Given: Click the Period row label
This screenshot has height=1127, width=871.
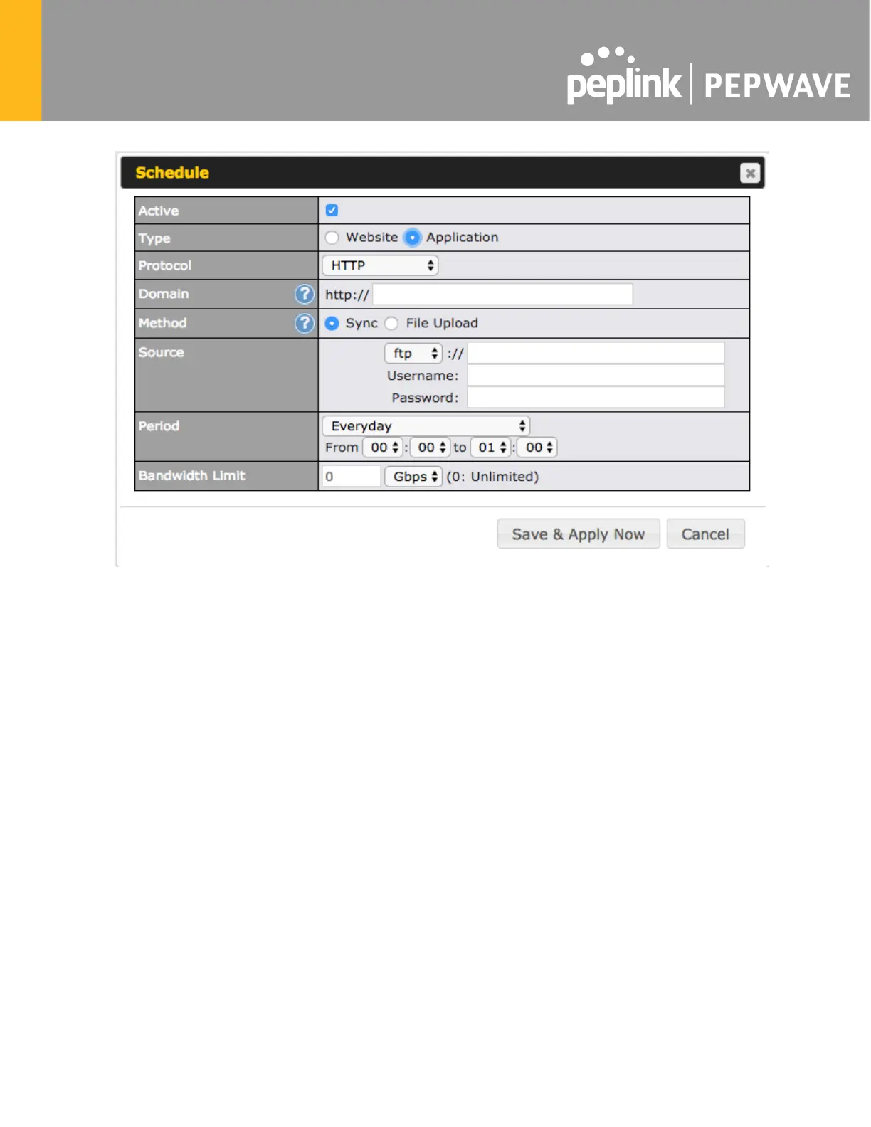Looking at the screenshot, I should point(159,426).
